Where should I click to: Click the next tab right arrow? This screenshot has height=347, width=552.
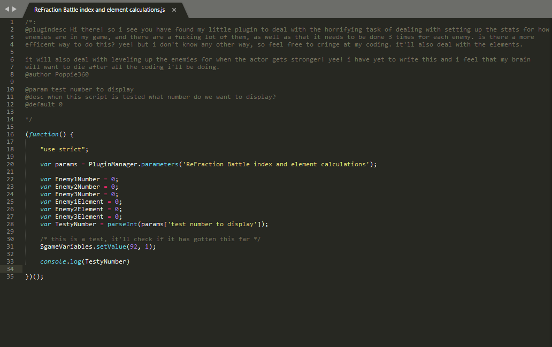(14, 9)
